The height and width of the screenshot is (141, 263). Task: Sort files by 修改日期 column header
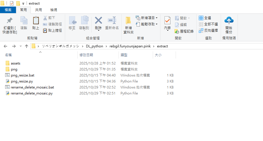click(86, 55)
